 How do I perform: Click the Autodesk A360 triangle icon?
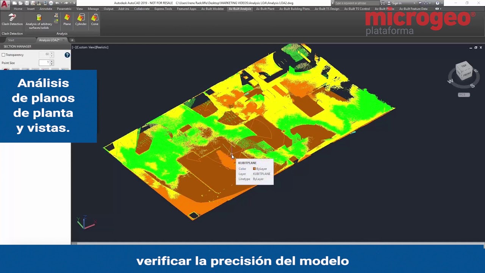coord(426,3)
